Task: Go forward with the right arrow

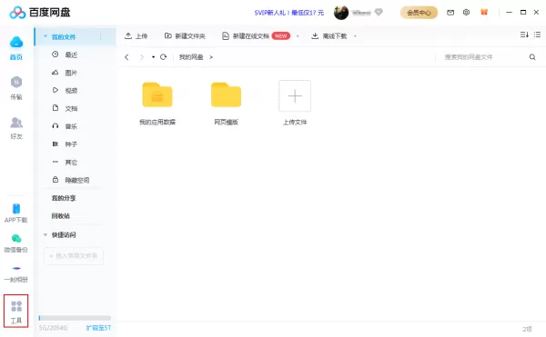Action: (x=141, y=57)
